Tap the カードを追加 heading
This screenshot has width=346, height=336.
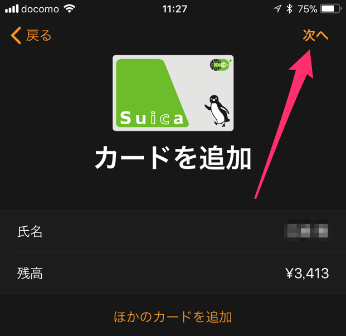(x=173, y=158)
